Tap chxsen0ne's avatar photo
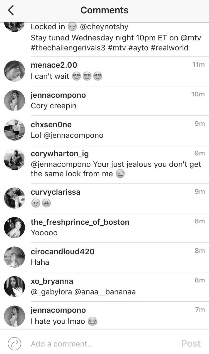This screenshot has height=354, width=209. [14, 130]
